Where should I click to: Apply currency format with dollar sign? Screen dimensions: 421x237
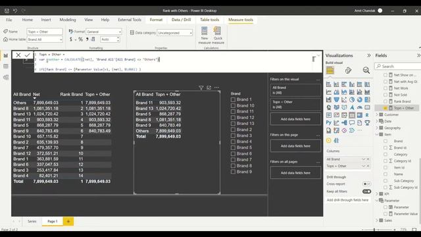point(71,39)
